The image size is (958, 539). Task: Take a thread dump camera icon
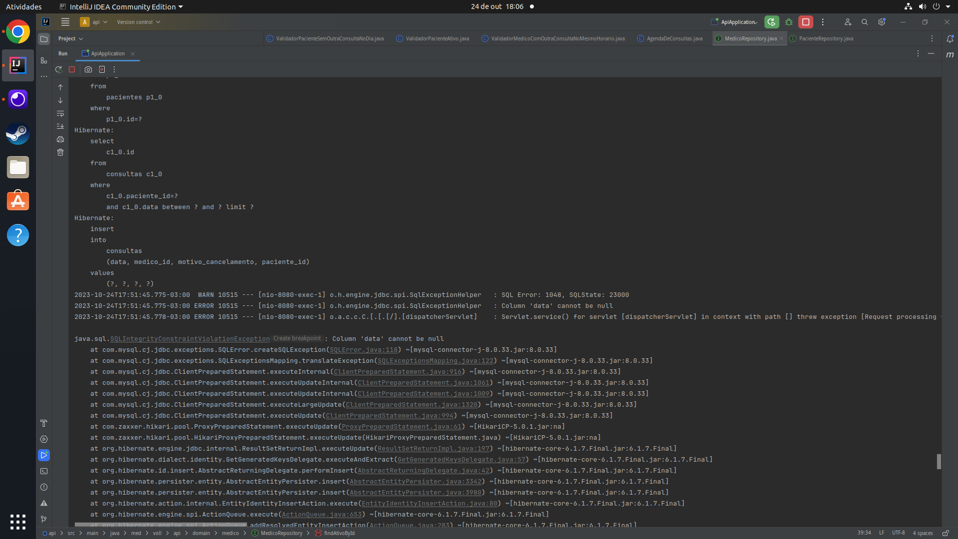pyautogui.click(x=88, y=69)
